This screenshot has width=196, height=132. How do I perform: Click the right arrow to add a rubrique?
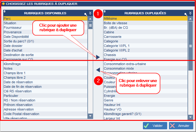[x=98, y=57]
